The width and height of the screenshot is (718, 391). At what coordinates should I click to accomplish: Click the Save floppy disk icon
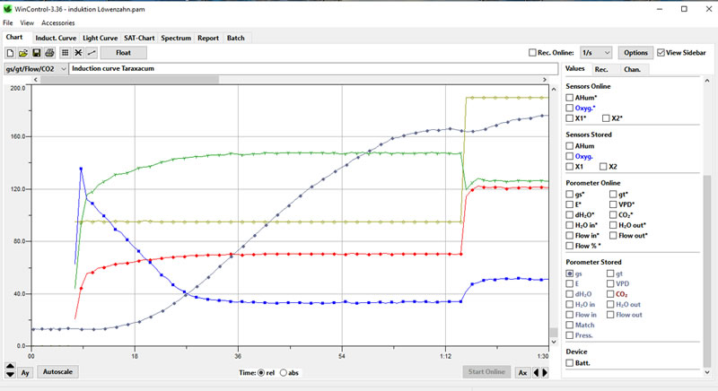(x=36, y=53)
